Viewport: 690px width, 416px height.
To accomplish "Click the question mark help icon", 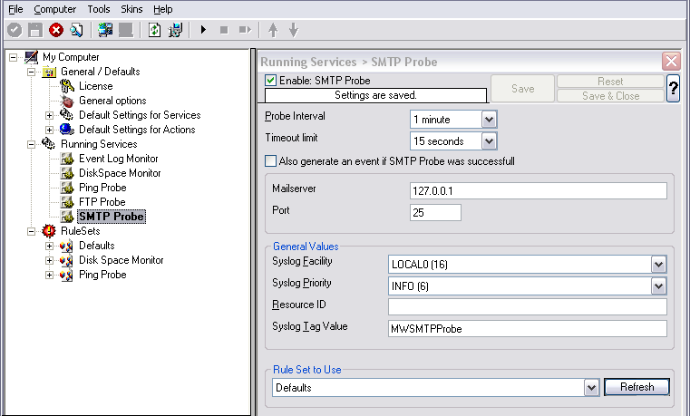I will 673,89.
